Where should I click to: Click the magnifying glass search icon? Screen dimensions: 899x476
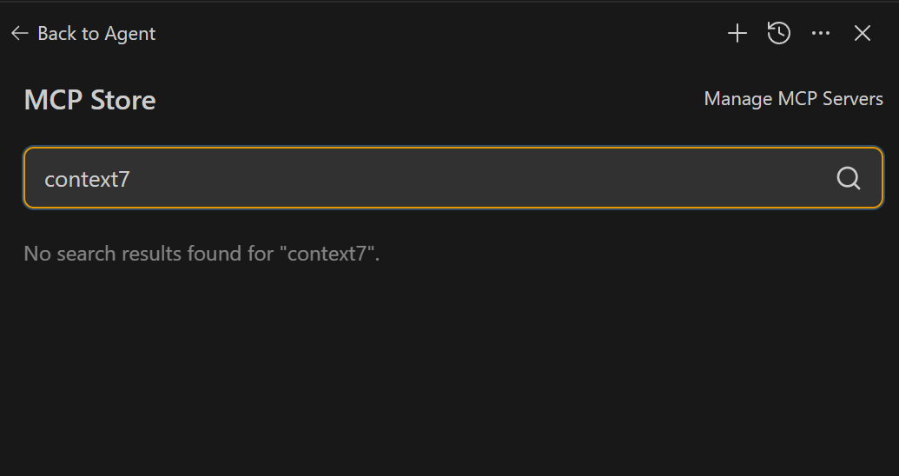click(x=849, y=178)
